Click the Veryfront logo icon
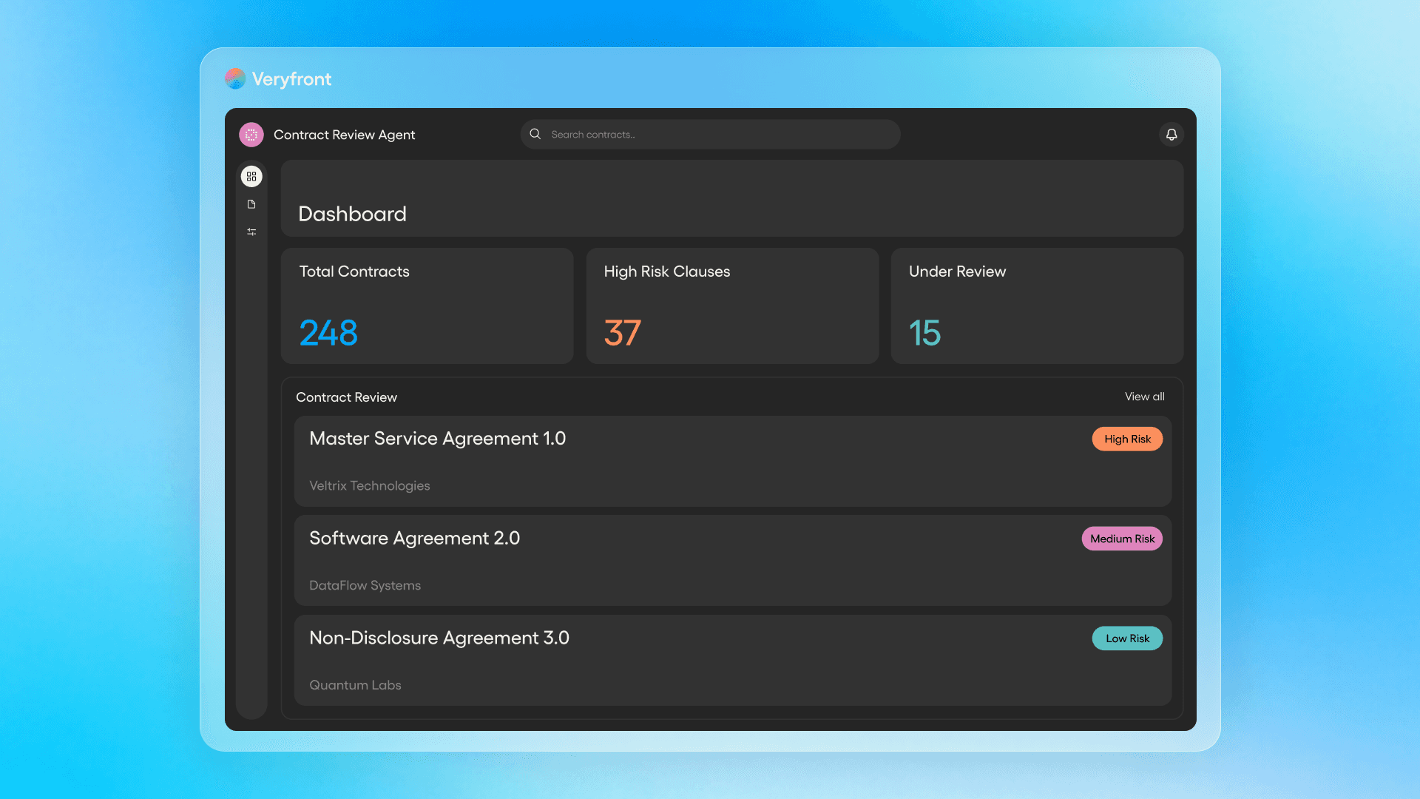This screenshot has height=799, width=1420. [235, 78]
